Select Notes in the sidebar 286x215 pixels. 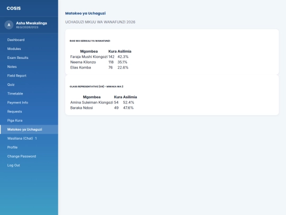click(x=29, y=67)
